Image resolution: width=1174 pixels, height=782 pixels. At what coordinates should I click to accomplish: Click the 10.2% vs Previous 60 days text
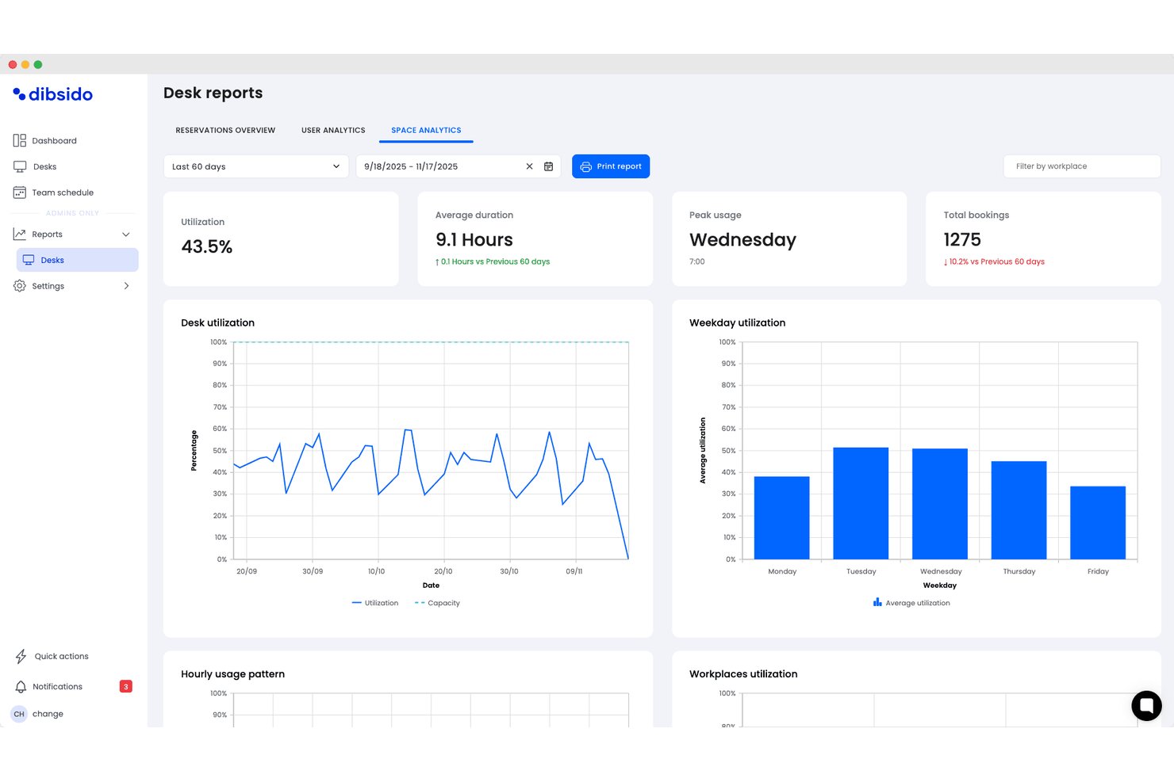point(994,261)
